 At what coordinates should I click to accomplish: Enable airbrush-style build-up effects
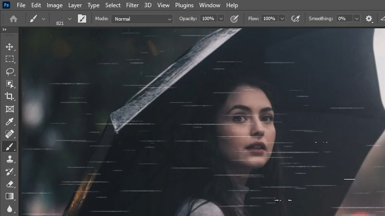tap(295, 19)
